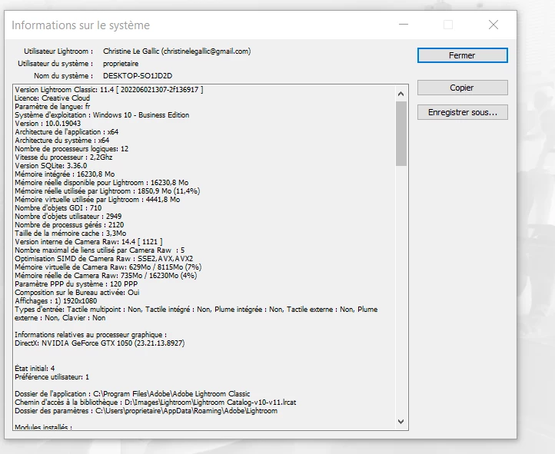Click the scrollbar up arrow
The width and height of the screenshot is (555, 454).
click(x=400, y=94)
